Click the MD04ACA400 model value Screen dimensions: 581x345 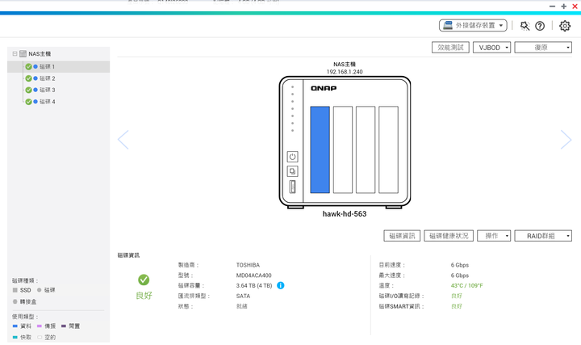pyautogui.click(x=254, y=276)
